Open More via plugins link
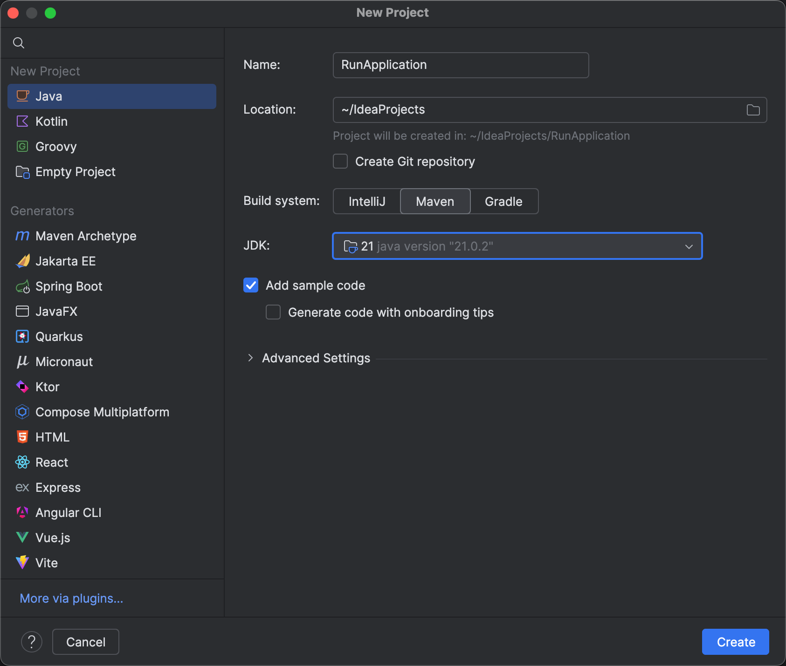The height and width of the screenshot is (666, 786). pyautogui.click(x=71, y=598)
